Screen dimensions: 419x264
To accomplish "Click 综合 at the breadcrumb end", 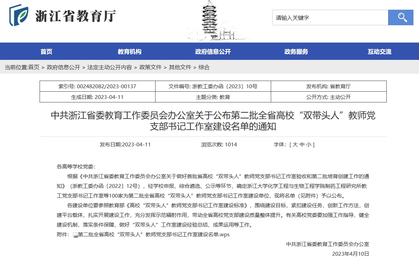I will coord(204,67).
